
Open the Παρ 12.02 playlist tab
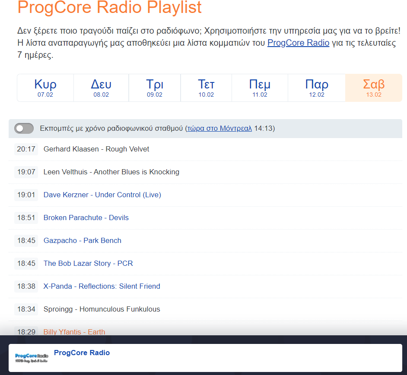coord(316,88)
